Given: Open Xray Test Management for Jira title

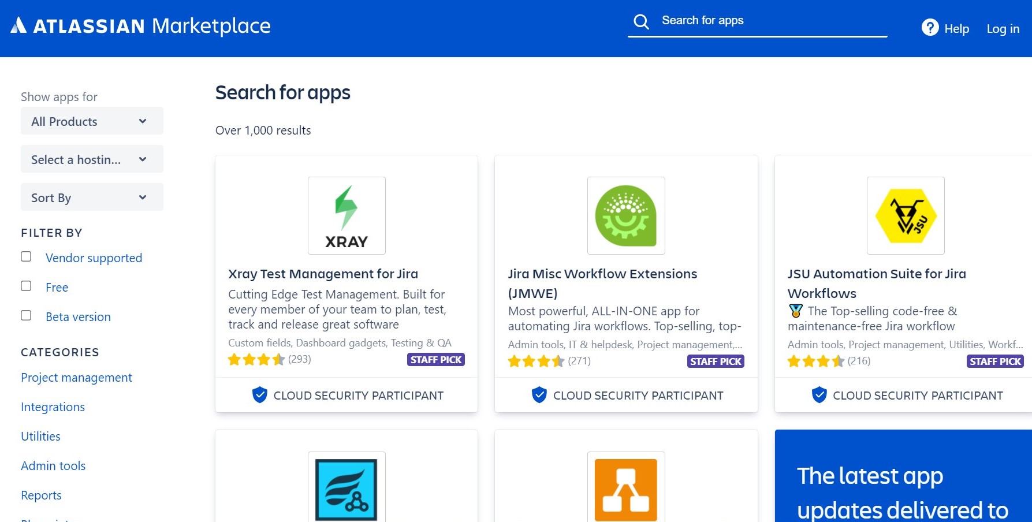Looking at the screenshot, I should pos(323,274).
